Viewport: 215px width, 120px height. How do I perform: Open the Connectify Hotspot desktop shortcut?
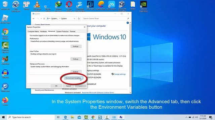tap(80, 6)
